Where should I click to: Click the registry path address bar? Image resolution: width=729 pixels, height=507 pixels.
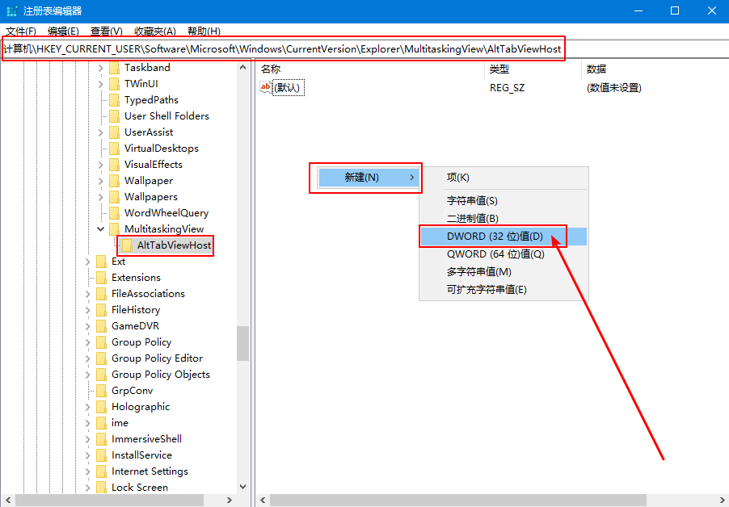364,49
